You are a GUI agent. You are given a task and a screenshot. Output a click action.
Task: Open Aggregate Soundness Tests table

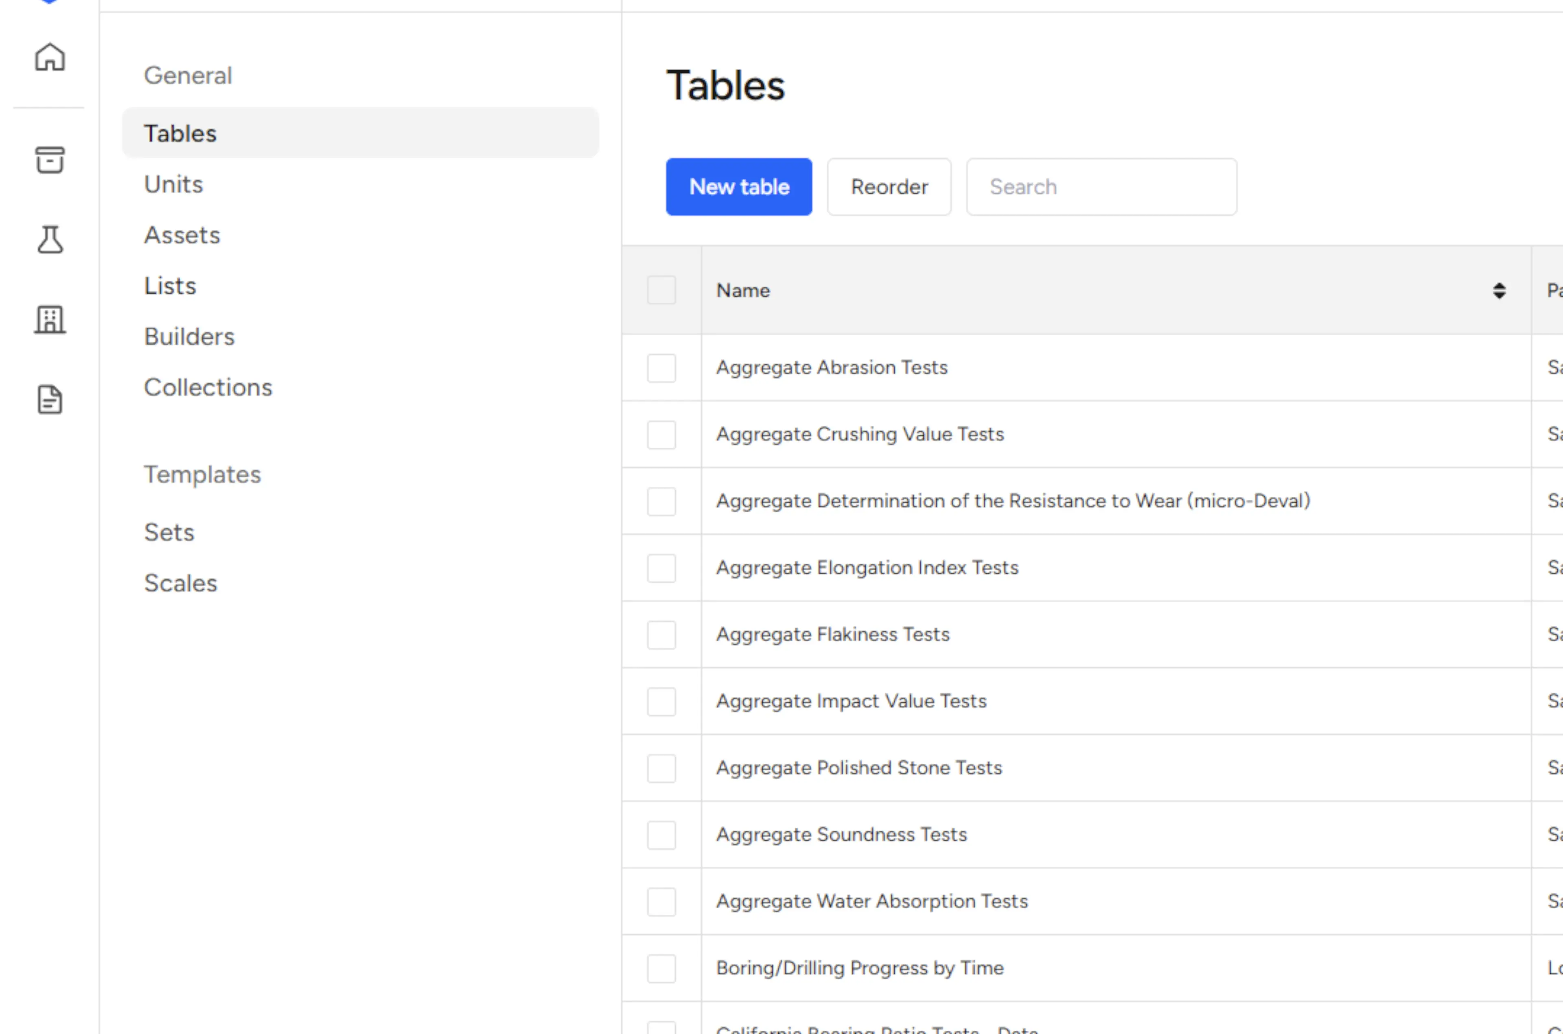pos(841,835)
